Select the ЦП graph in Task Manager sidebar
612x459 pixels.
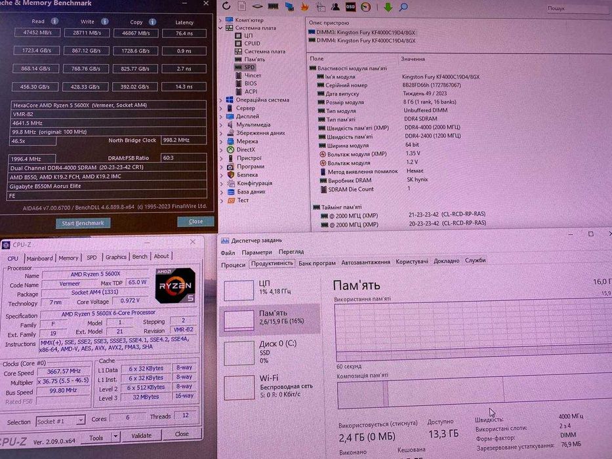pyautogui.click(x=270, y=289)
